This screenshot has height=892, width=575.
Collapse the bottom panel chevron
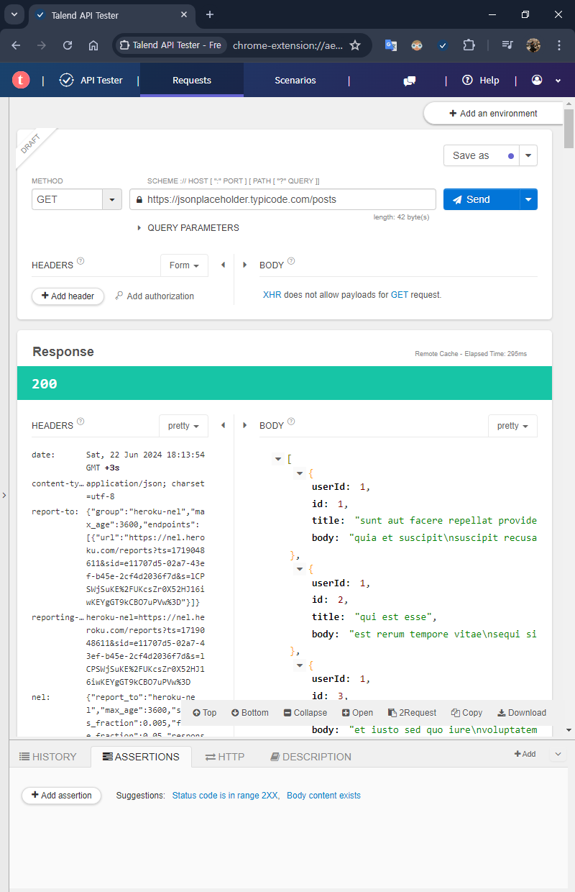point(558,755)
